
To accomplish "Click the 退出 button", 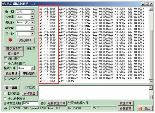I will (145, 108).
